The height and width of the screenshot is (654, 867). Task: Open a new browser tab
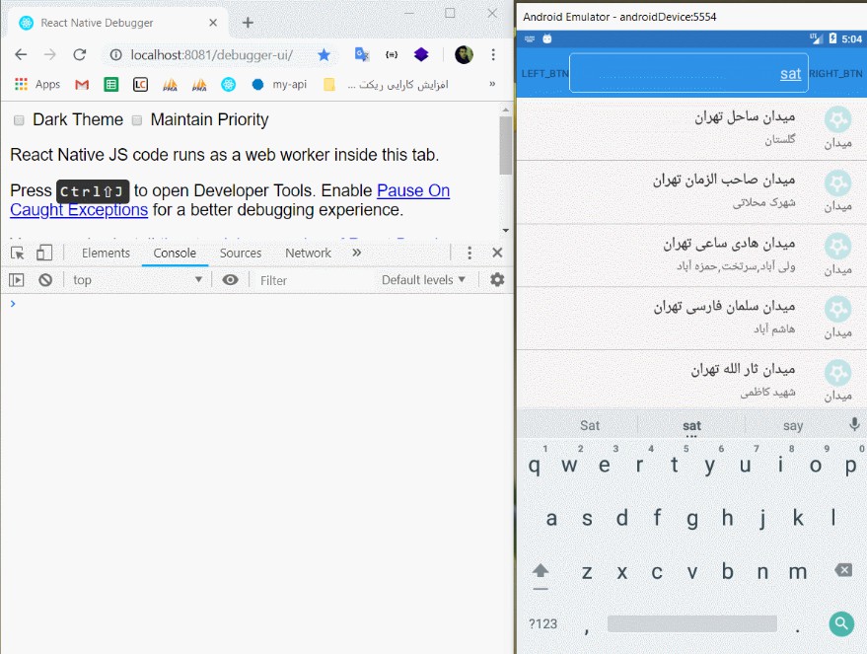tap(248, 23)
